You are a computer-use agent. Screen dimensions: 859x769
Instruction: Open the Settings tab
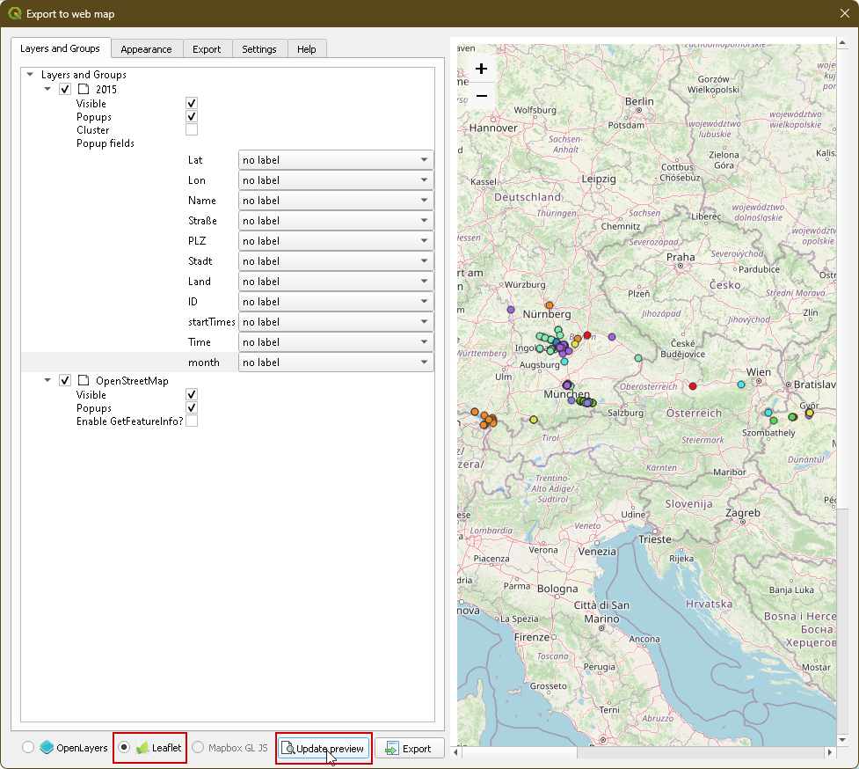click(259, 49)
